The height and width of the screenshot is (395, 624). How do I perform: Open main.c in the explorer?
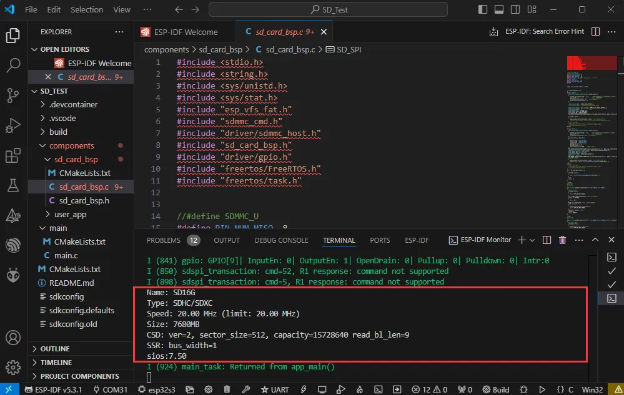pyautogui.click(x=66, y=255)
